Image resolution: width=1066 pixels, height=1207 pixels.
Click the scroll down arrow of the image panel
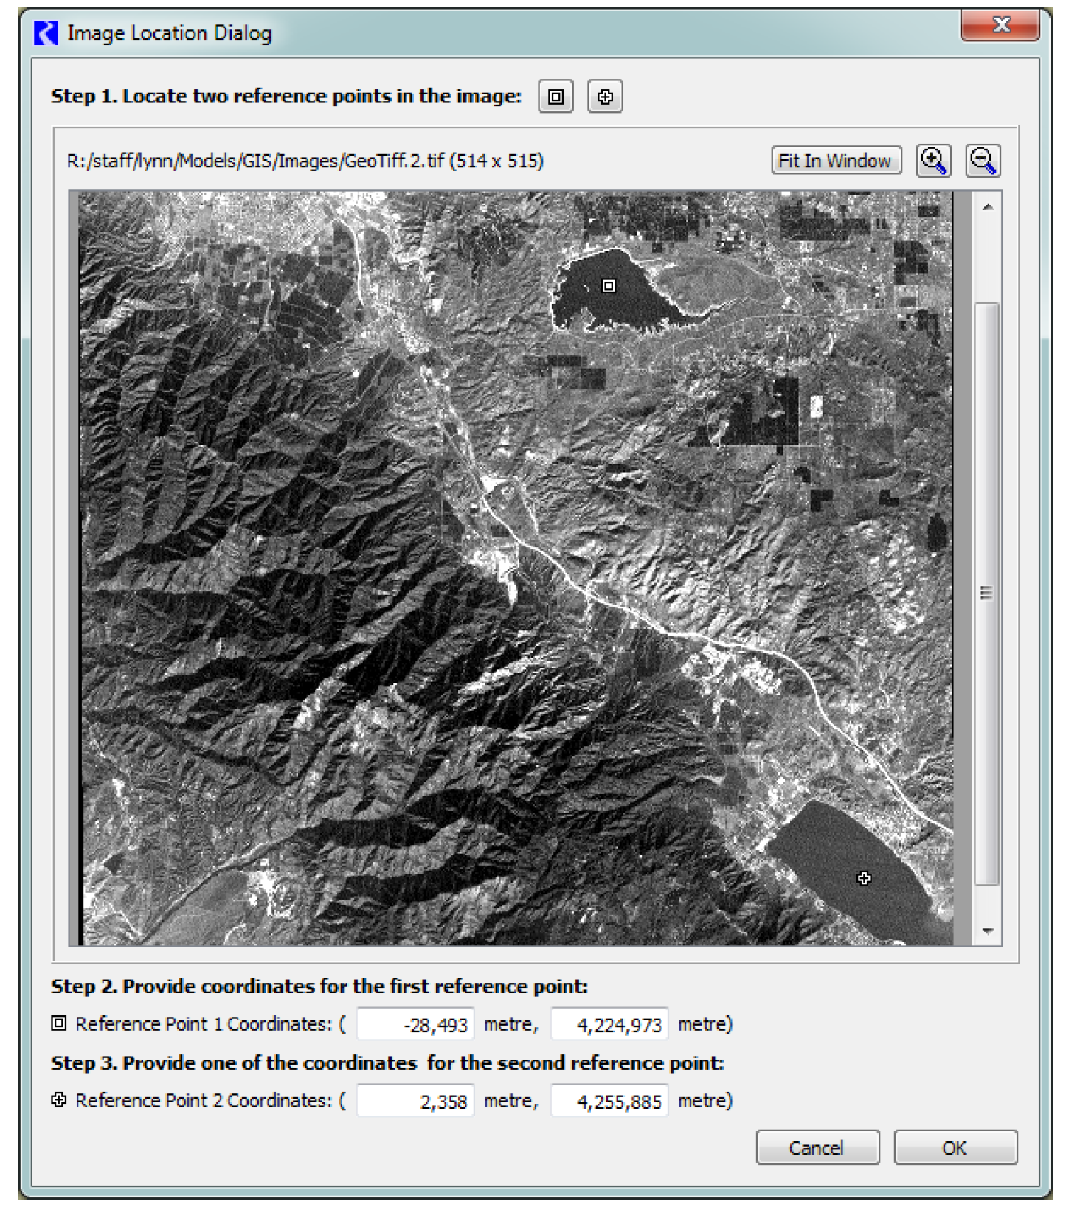point(988,931)
